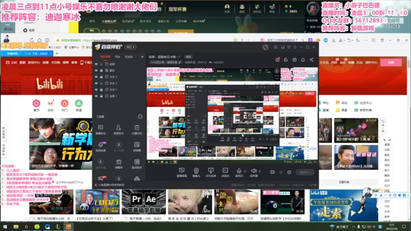The width and height of the screenshot is (411, 231).
Task: Toggle preview eye icon beside settings gear
Action: tap(281, 172)
